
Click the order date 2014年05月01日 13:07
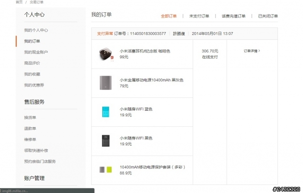[213, 34]
